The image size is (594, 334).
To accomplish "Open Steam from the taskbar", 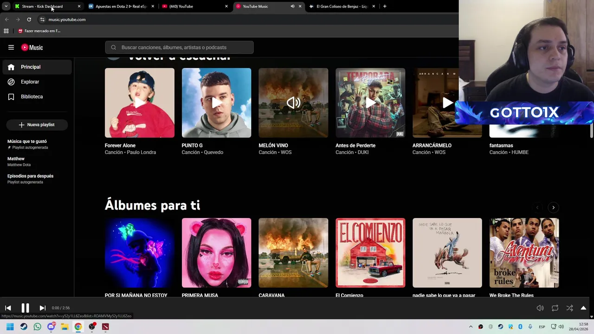I will pyautogui.click(x=24, y=327).
